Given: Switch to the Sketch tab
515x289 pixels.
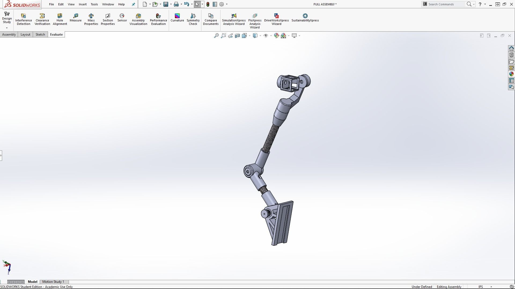Looking at the screenshot, I should [x=40, y=35].
